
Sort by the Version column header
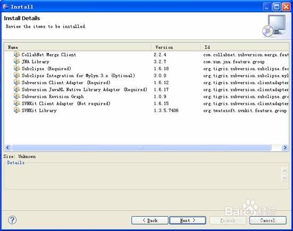(176, 47)
